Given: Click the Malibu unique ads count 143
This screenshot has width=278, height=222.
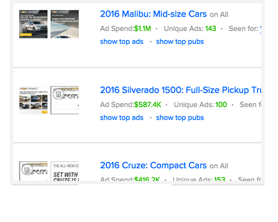Looking at the screenshot, I should point(211,29).
